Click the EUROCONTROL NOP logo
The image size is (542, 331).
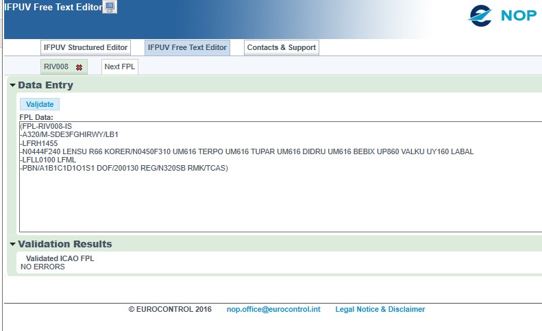(502, 16)
